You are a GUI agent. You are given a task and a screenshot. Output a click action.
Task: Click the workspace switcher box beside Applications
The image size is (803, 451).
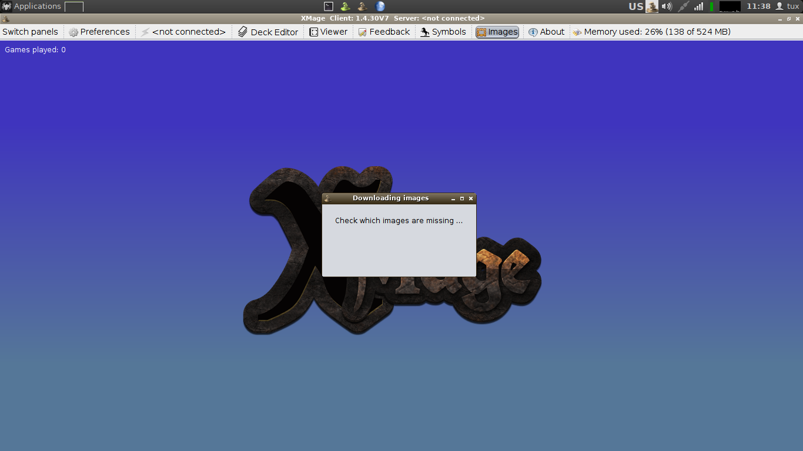pos(74,7)
